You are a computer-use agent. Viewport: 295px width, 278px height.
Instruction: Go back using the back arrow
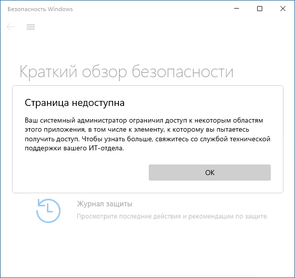coord(11,27)
